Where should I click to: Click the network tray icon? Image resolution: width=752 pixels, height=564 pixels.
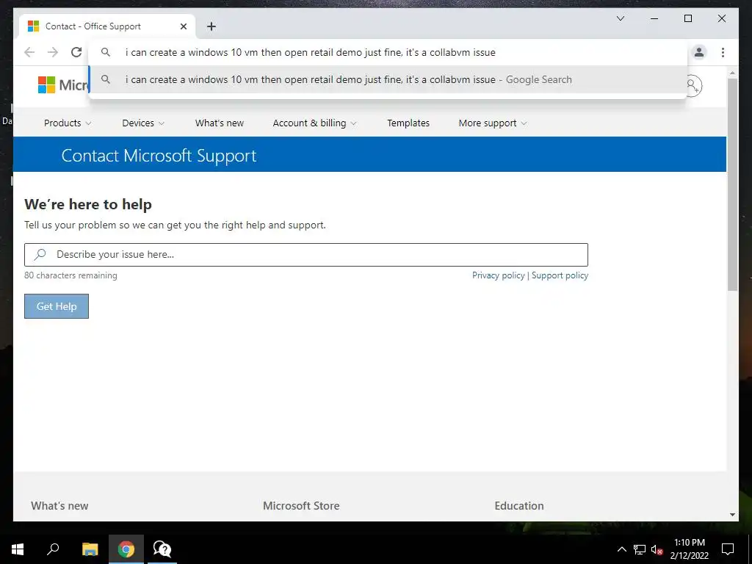640,549
